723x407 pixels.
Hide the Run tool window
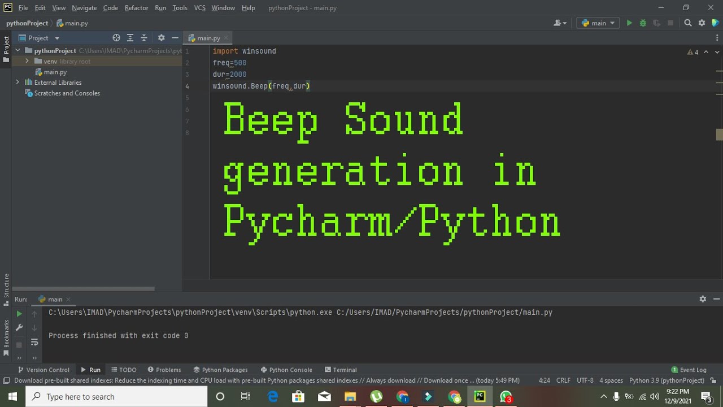click(x=716, y=299)
